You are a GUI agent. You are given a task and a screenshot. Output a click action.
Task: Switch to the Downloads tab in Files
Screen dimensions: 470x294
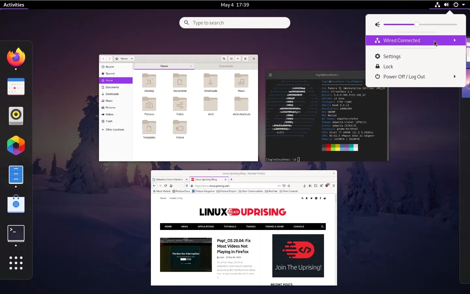[226, 66]
